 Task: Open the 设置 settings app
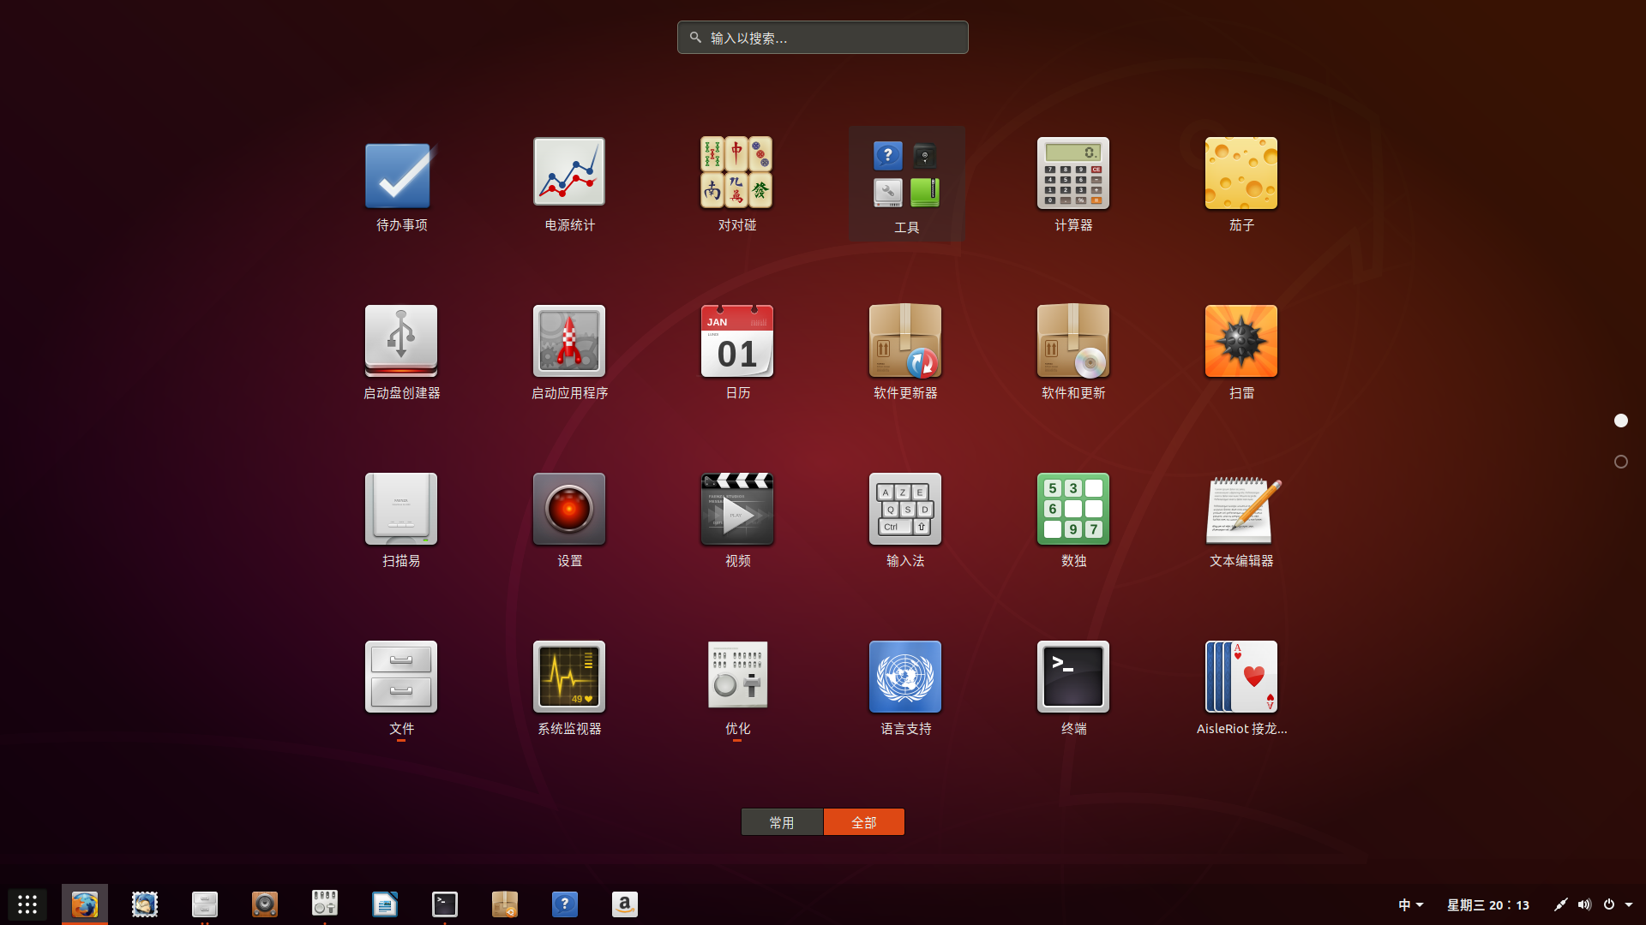click(568, 510)
